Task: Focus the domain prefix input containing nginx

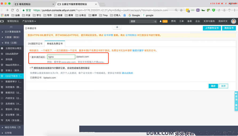Action: [x=61, y=57]
